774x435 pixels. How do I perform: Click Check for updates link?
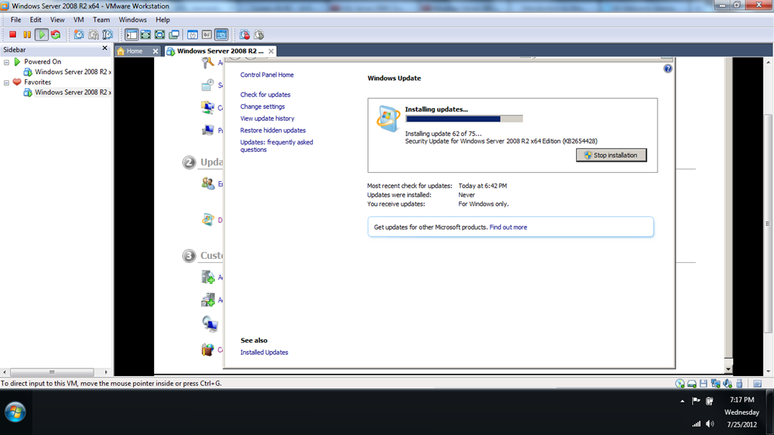[x=265, y=94]
